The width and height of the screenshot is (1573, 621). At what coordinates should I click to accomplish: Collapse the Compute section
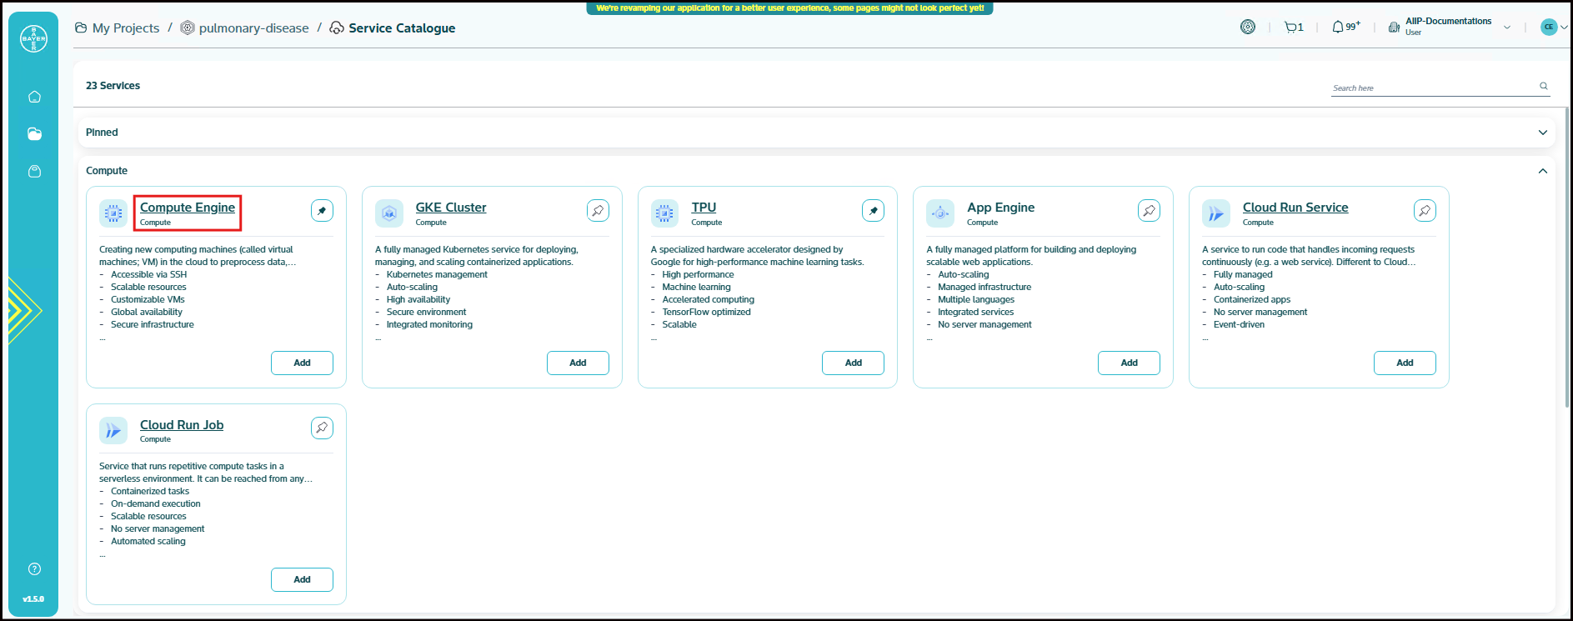(x=1542, y=171)
